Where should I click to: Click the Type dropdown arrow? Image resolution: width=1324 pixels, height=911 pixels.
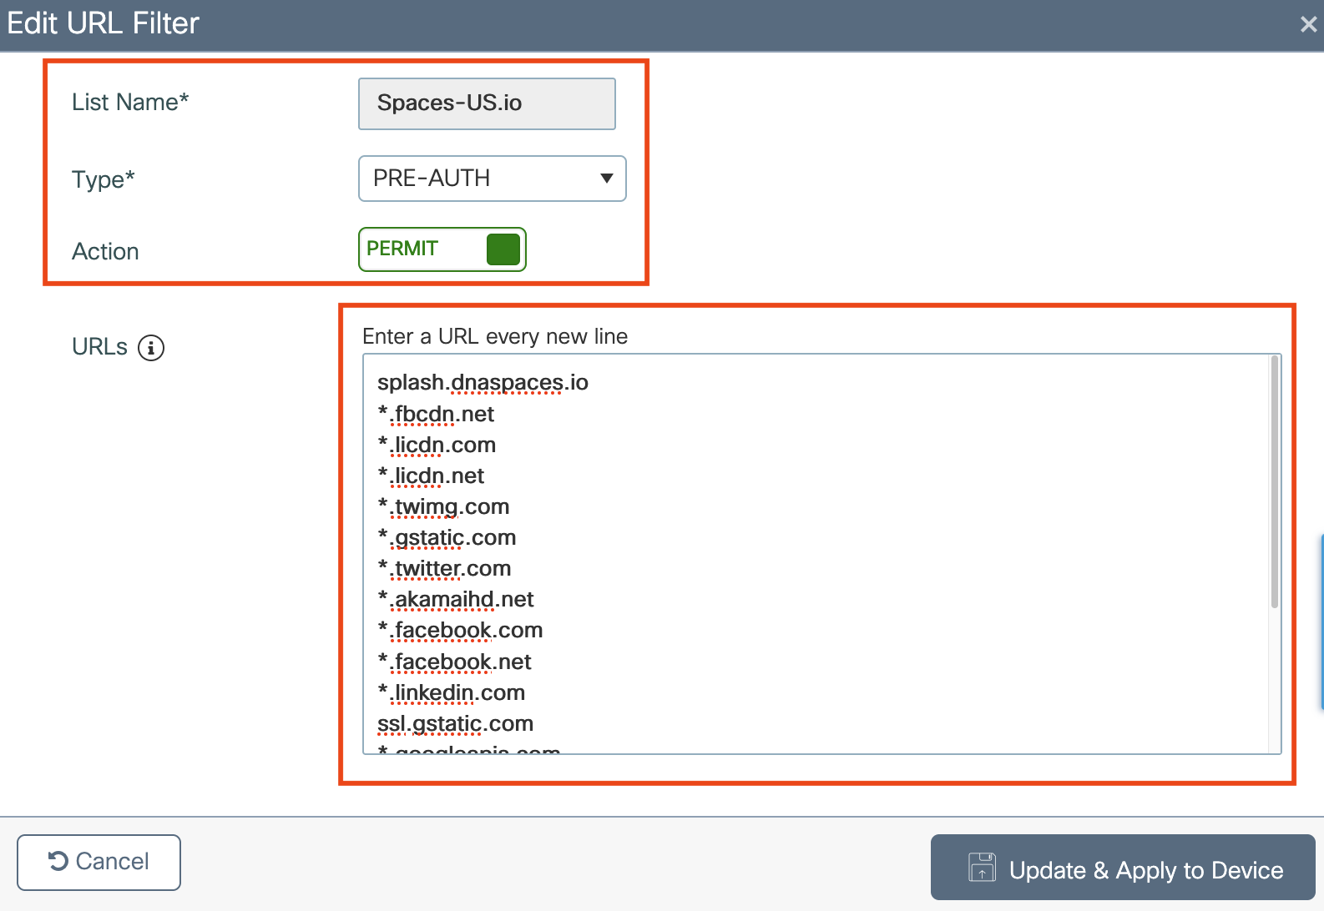click(x=607, y=179)
